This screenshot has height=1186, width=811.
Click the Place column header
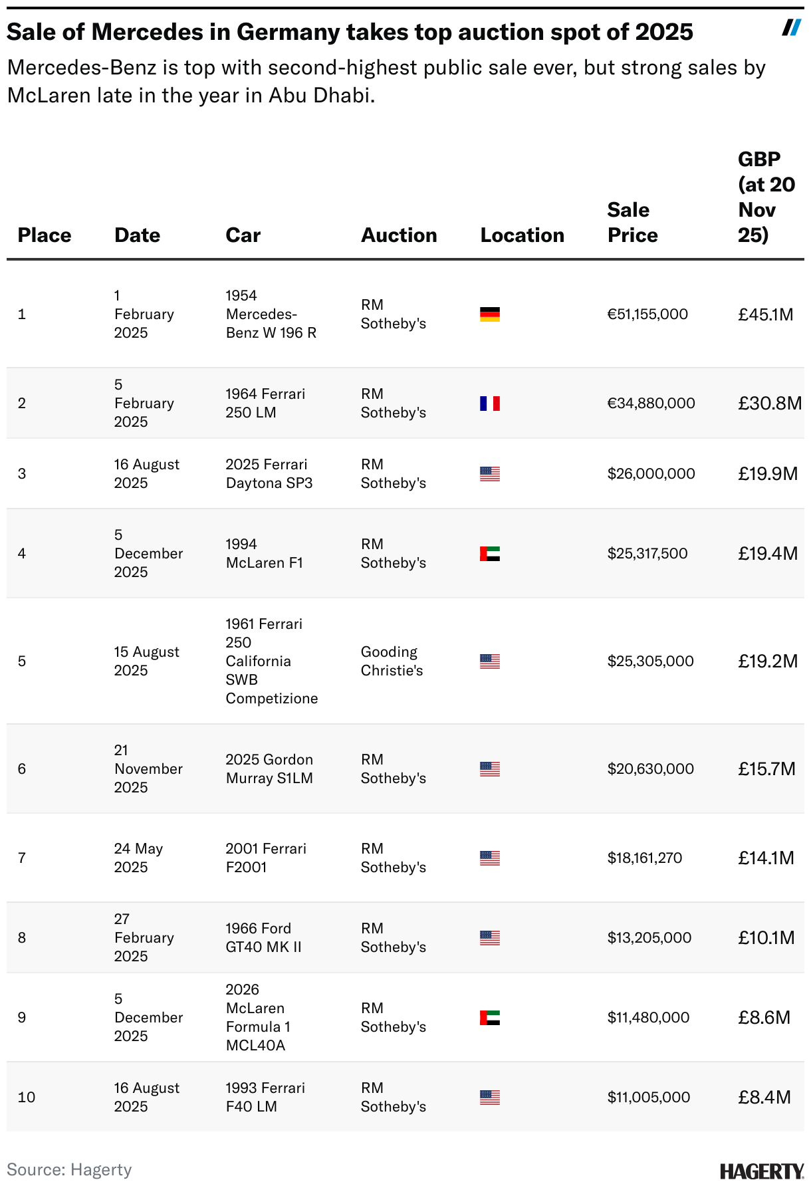[x=45, y=235]
